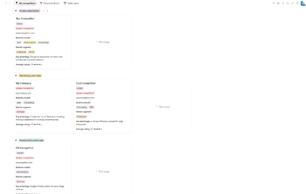
Task: Click the blue New button
Action: [303, 3]
